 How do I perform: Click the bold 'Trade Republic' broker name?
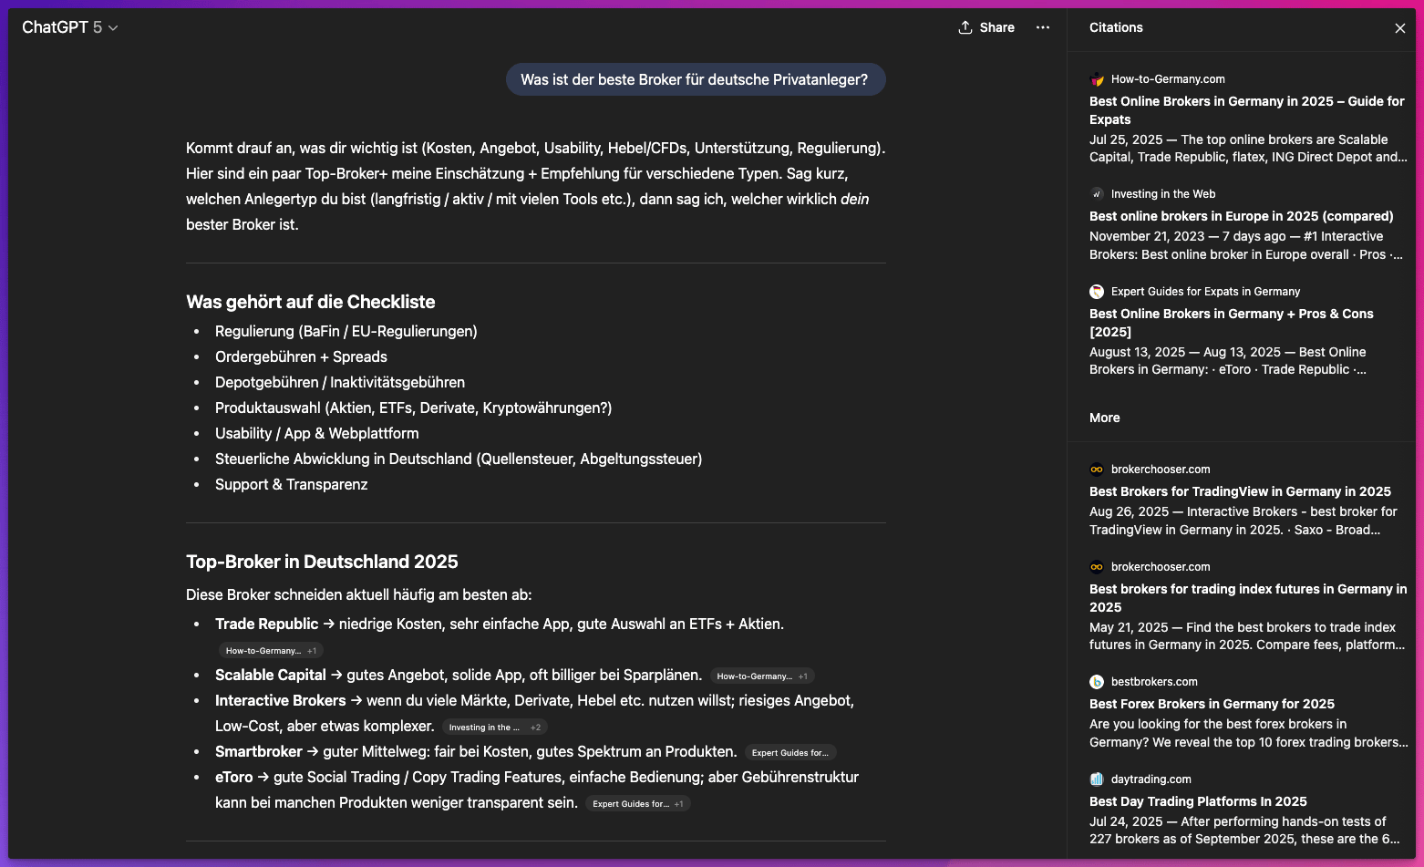266,624
